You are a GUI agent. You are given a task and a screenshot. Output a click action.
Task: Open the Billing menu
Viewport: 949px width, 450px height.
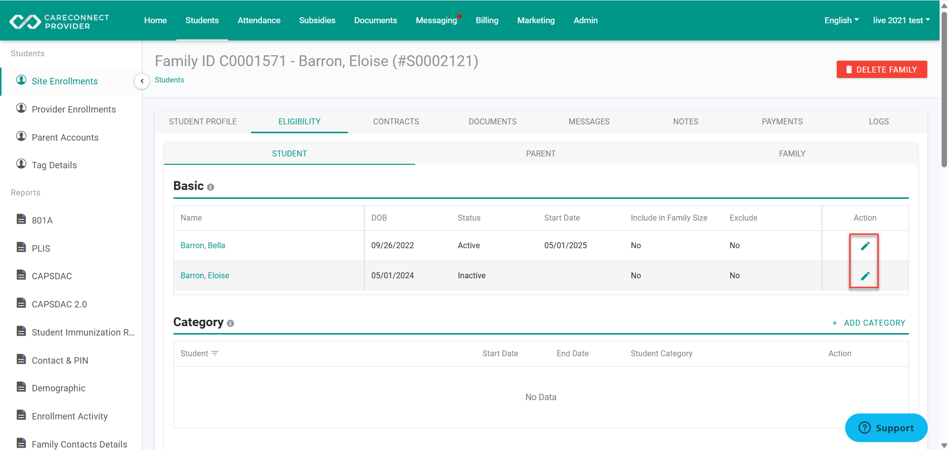[487, 20]
